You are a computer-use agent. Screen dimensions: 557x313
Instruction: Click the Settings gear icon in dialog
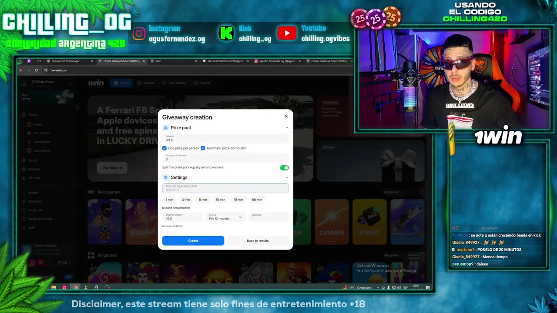click(x=165, y=177)
